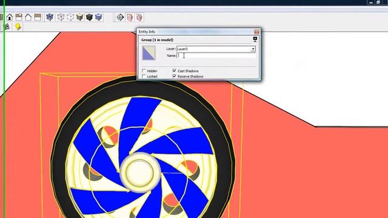Restore down the main application window
Image resolution: width=388 pixels, height=218 pixels.
tap(378, 2)
